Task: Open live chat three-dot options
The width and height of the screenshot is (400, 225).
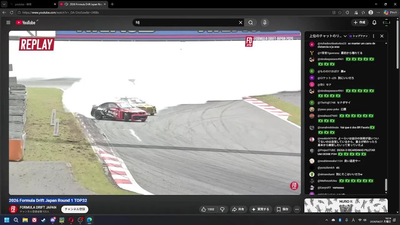Action: click(373, 36)
